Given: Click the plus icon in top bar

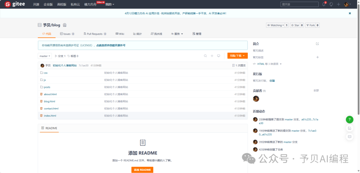Looking at the screenshot, I should coord(338,4).
